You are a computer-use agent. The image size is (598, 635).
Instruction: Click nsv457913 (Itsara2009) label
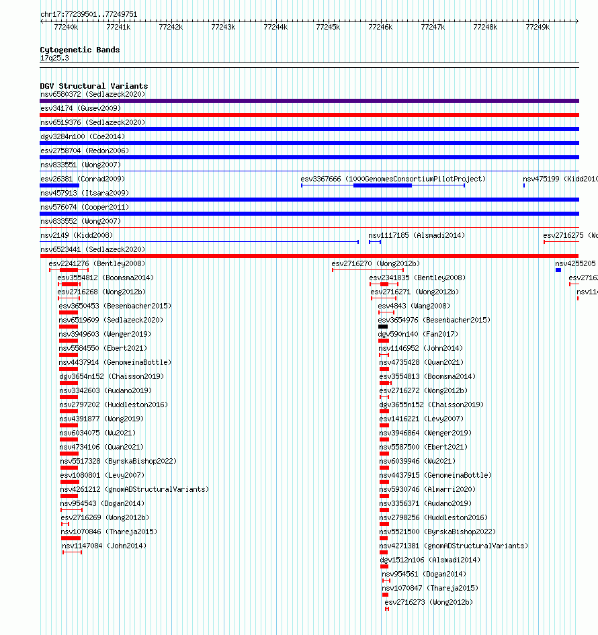[x=85, y=193]
